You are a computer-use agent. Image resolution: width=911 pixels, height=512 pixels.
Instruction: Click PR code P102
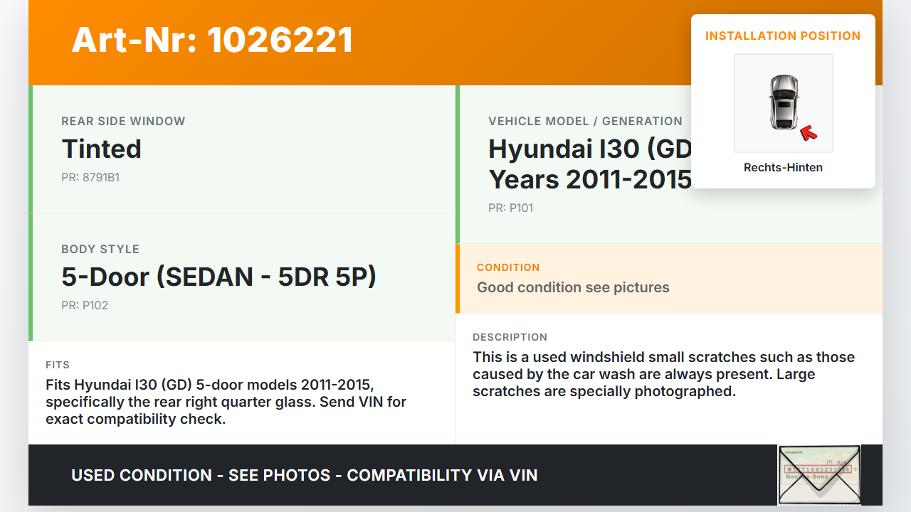85,305
